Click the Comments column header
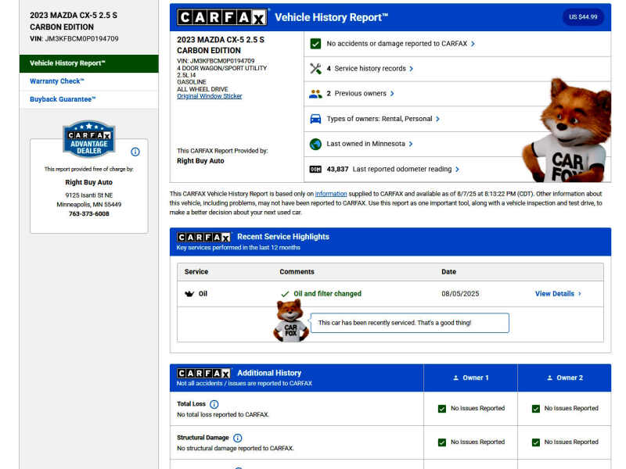 click(297, 271)
